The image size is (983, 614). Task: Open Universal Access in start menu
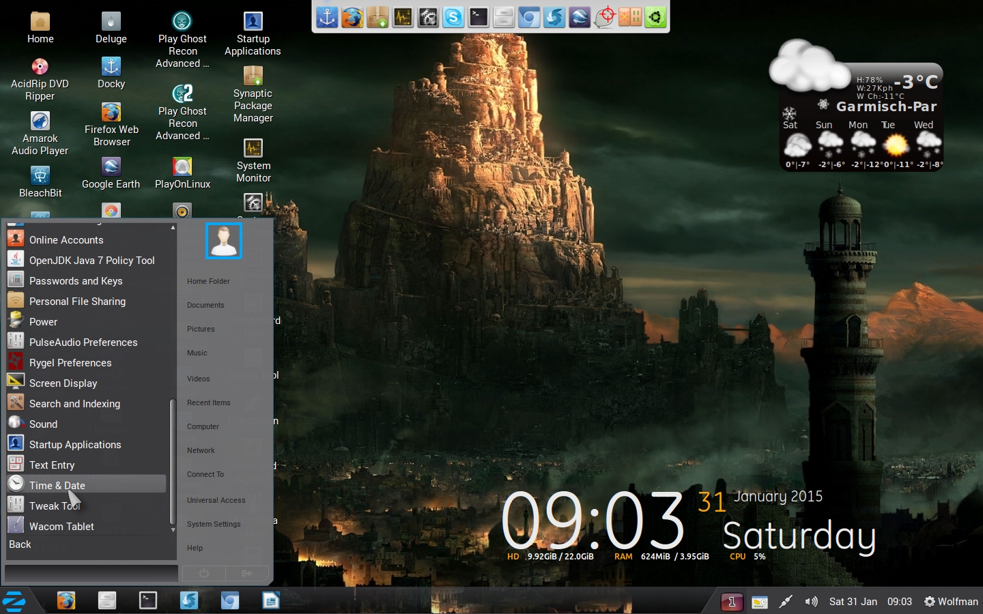pyautogui.click(x=216, y=500)
